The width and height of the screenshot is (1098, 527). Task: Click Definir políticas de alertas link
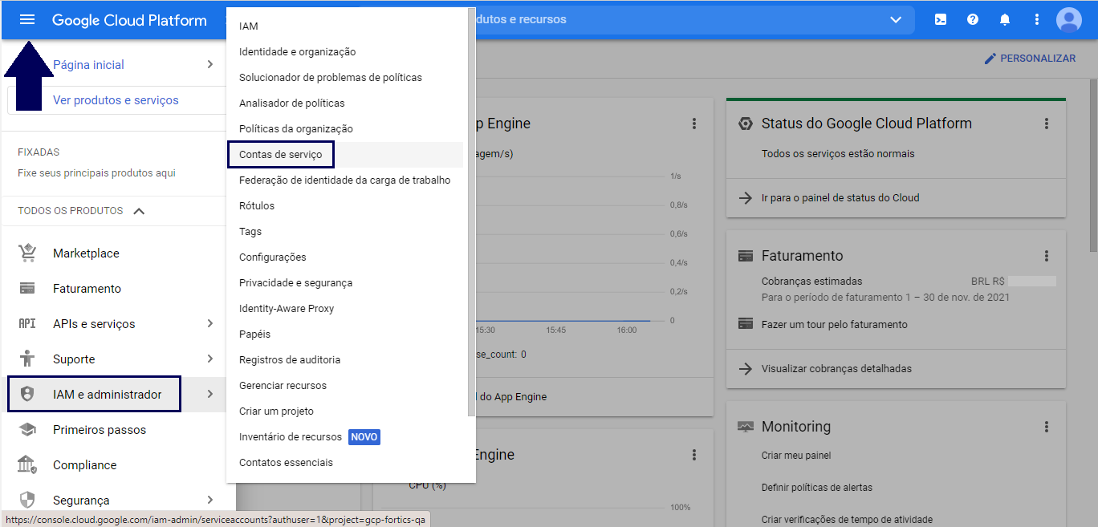pos(817,488)
